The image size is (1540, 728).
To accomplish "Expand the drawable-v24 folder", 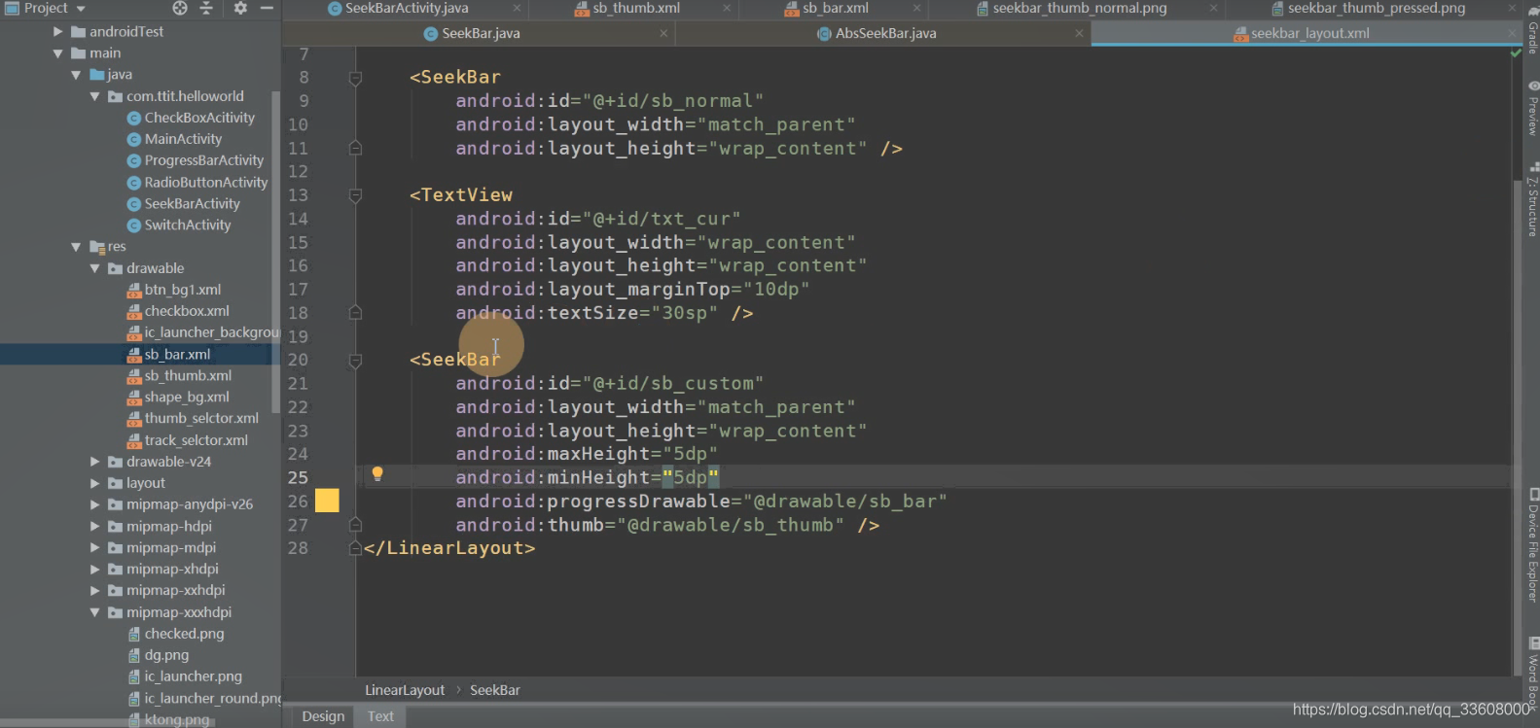I will [x=94, y=462].
